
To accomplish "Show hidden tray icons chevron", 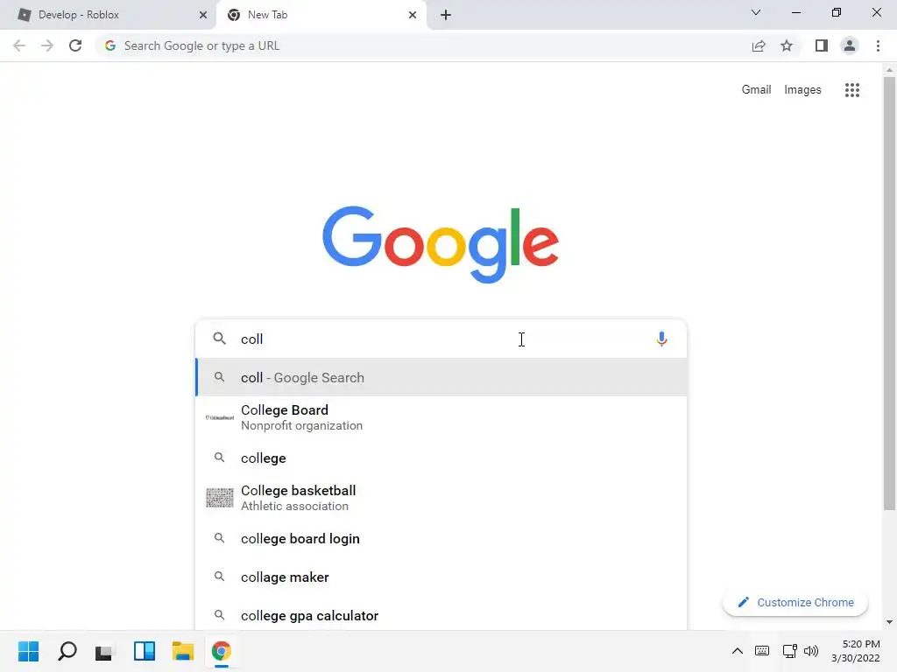I will click(x=738, y=651).
